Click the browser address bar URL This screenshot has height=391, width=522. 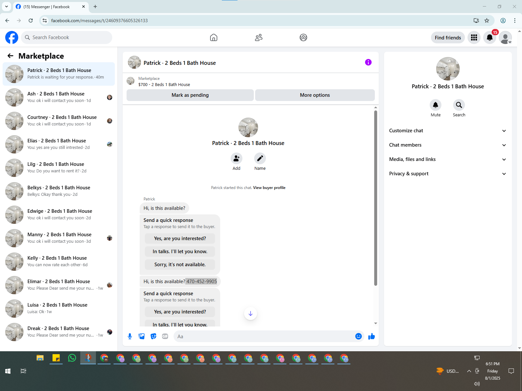point(100,21)
